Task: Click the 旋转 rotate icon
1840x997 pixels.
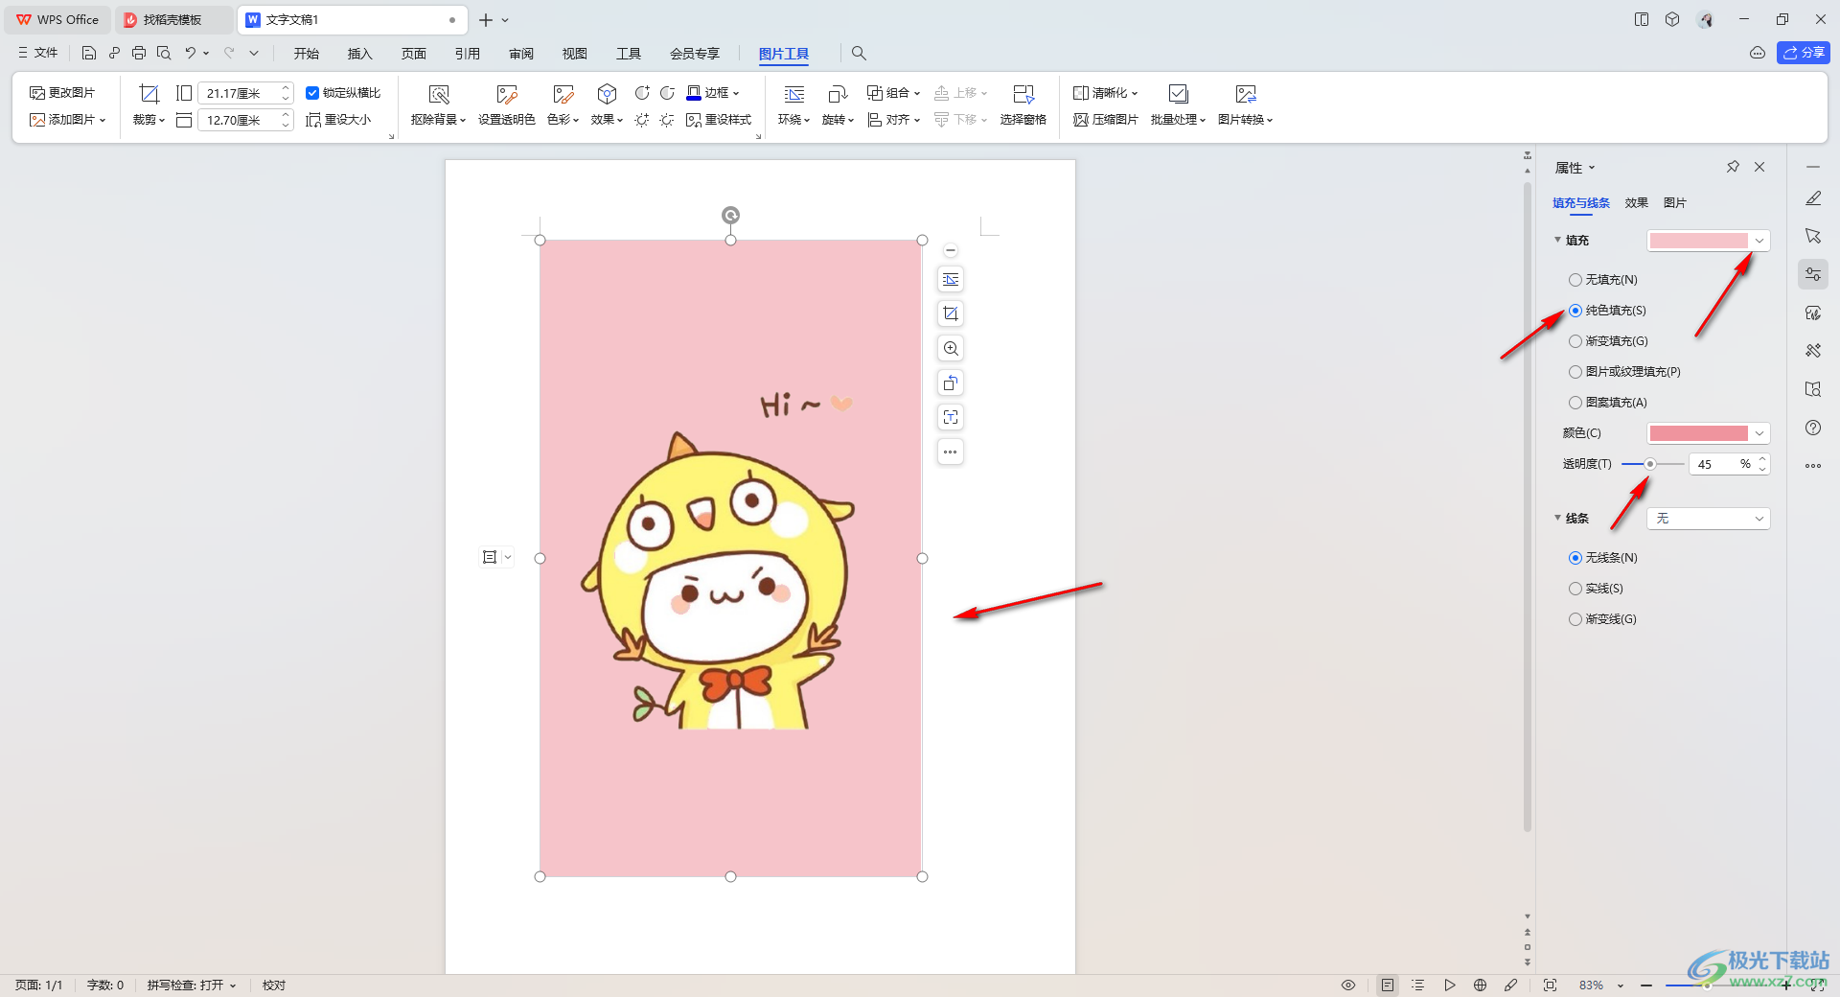Action: point(838,94)
